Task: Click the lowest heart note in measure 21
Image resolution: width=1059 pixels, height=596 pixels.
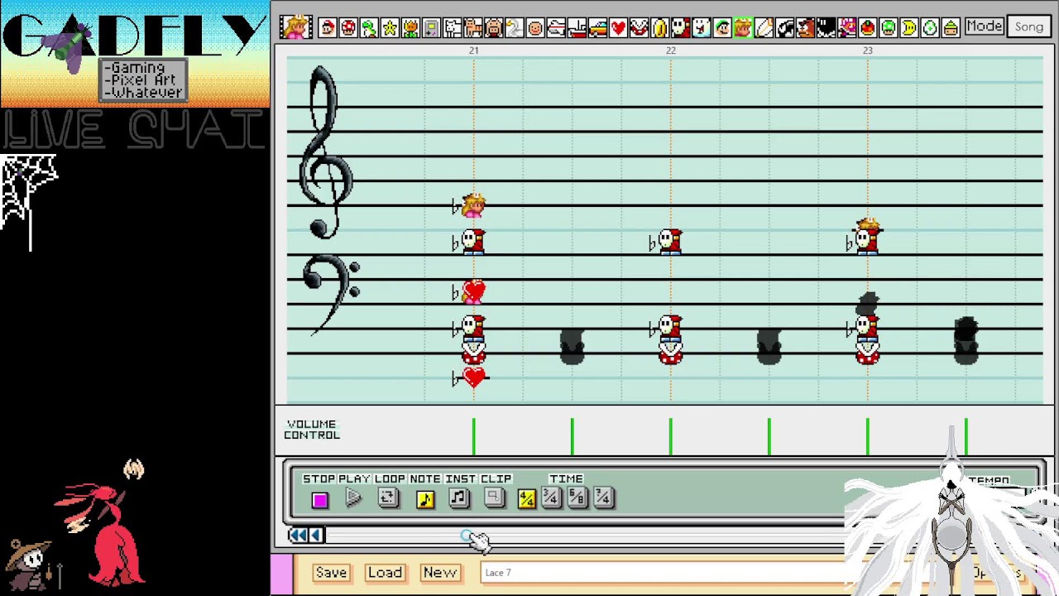Action: (474, 377)
